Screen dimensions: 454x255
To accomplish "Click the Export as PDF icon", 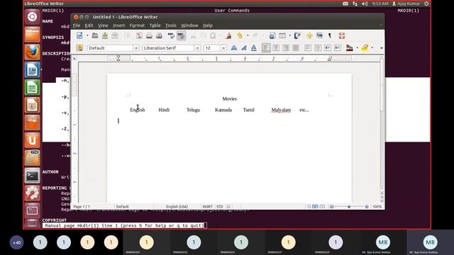I will click(x=139, y=35).
